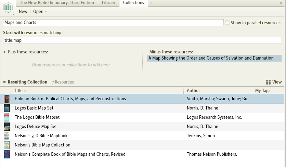
Task: Expand the Open dropdown arrow
Action: click(x=46, y=12)
